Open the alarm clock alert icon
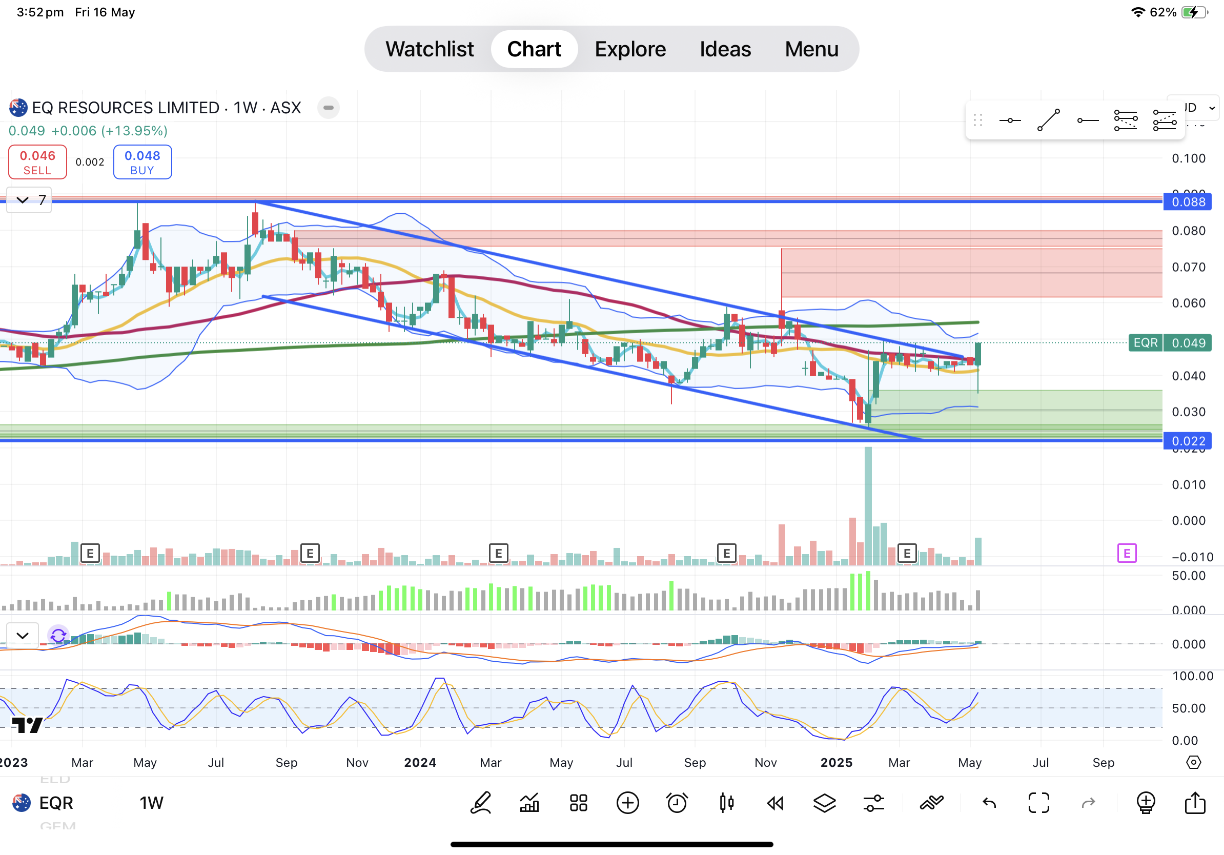The width and height of the screenshot is (1224, 855). click(677, 803)
